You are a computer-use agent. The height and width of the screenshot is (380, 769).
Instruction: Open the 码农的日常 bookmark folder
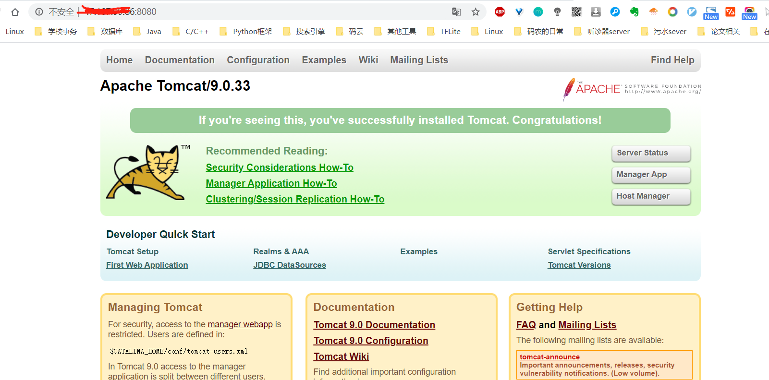(539, 32)
